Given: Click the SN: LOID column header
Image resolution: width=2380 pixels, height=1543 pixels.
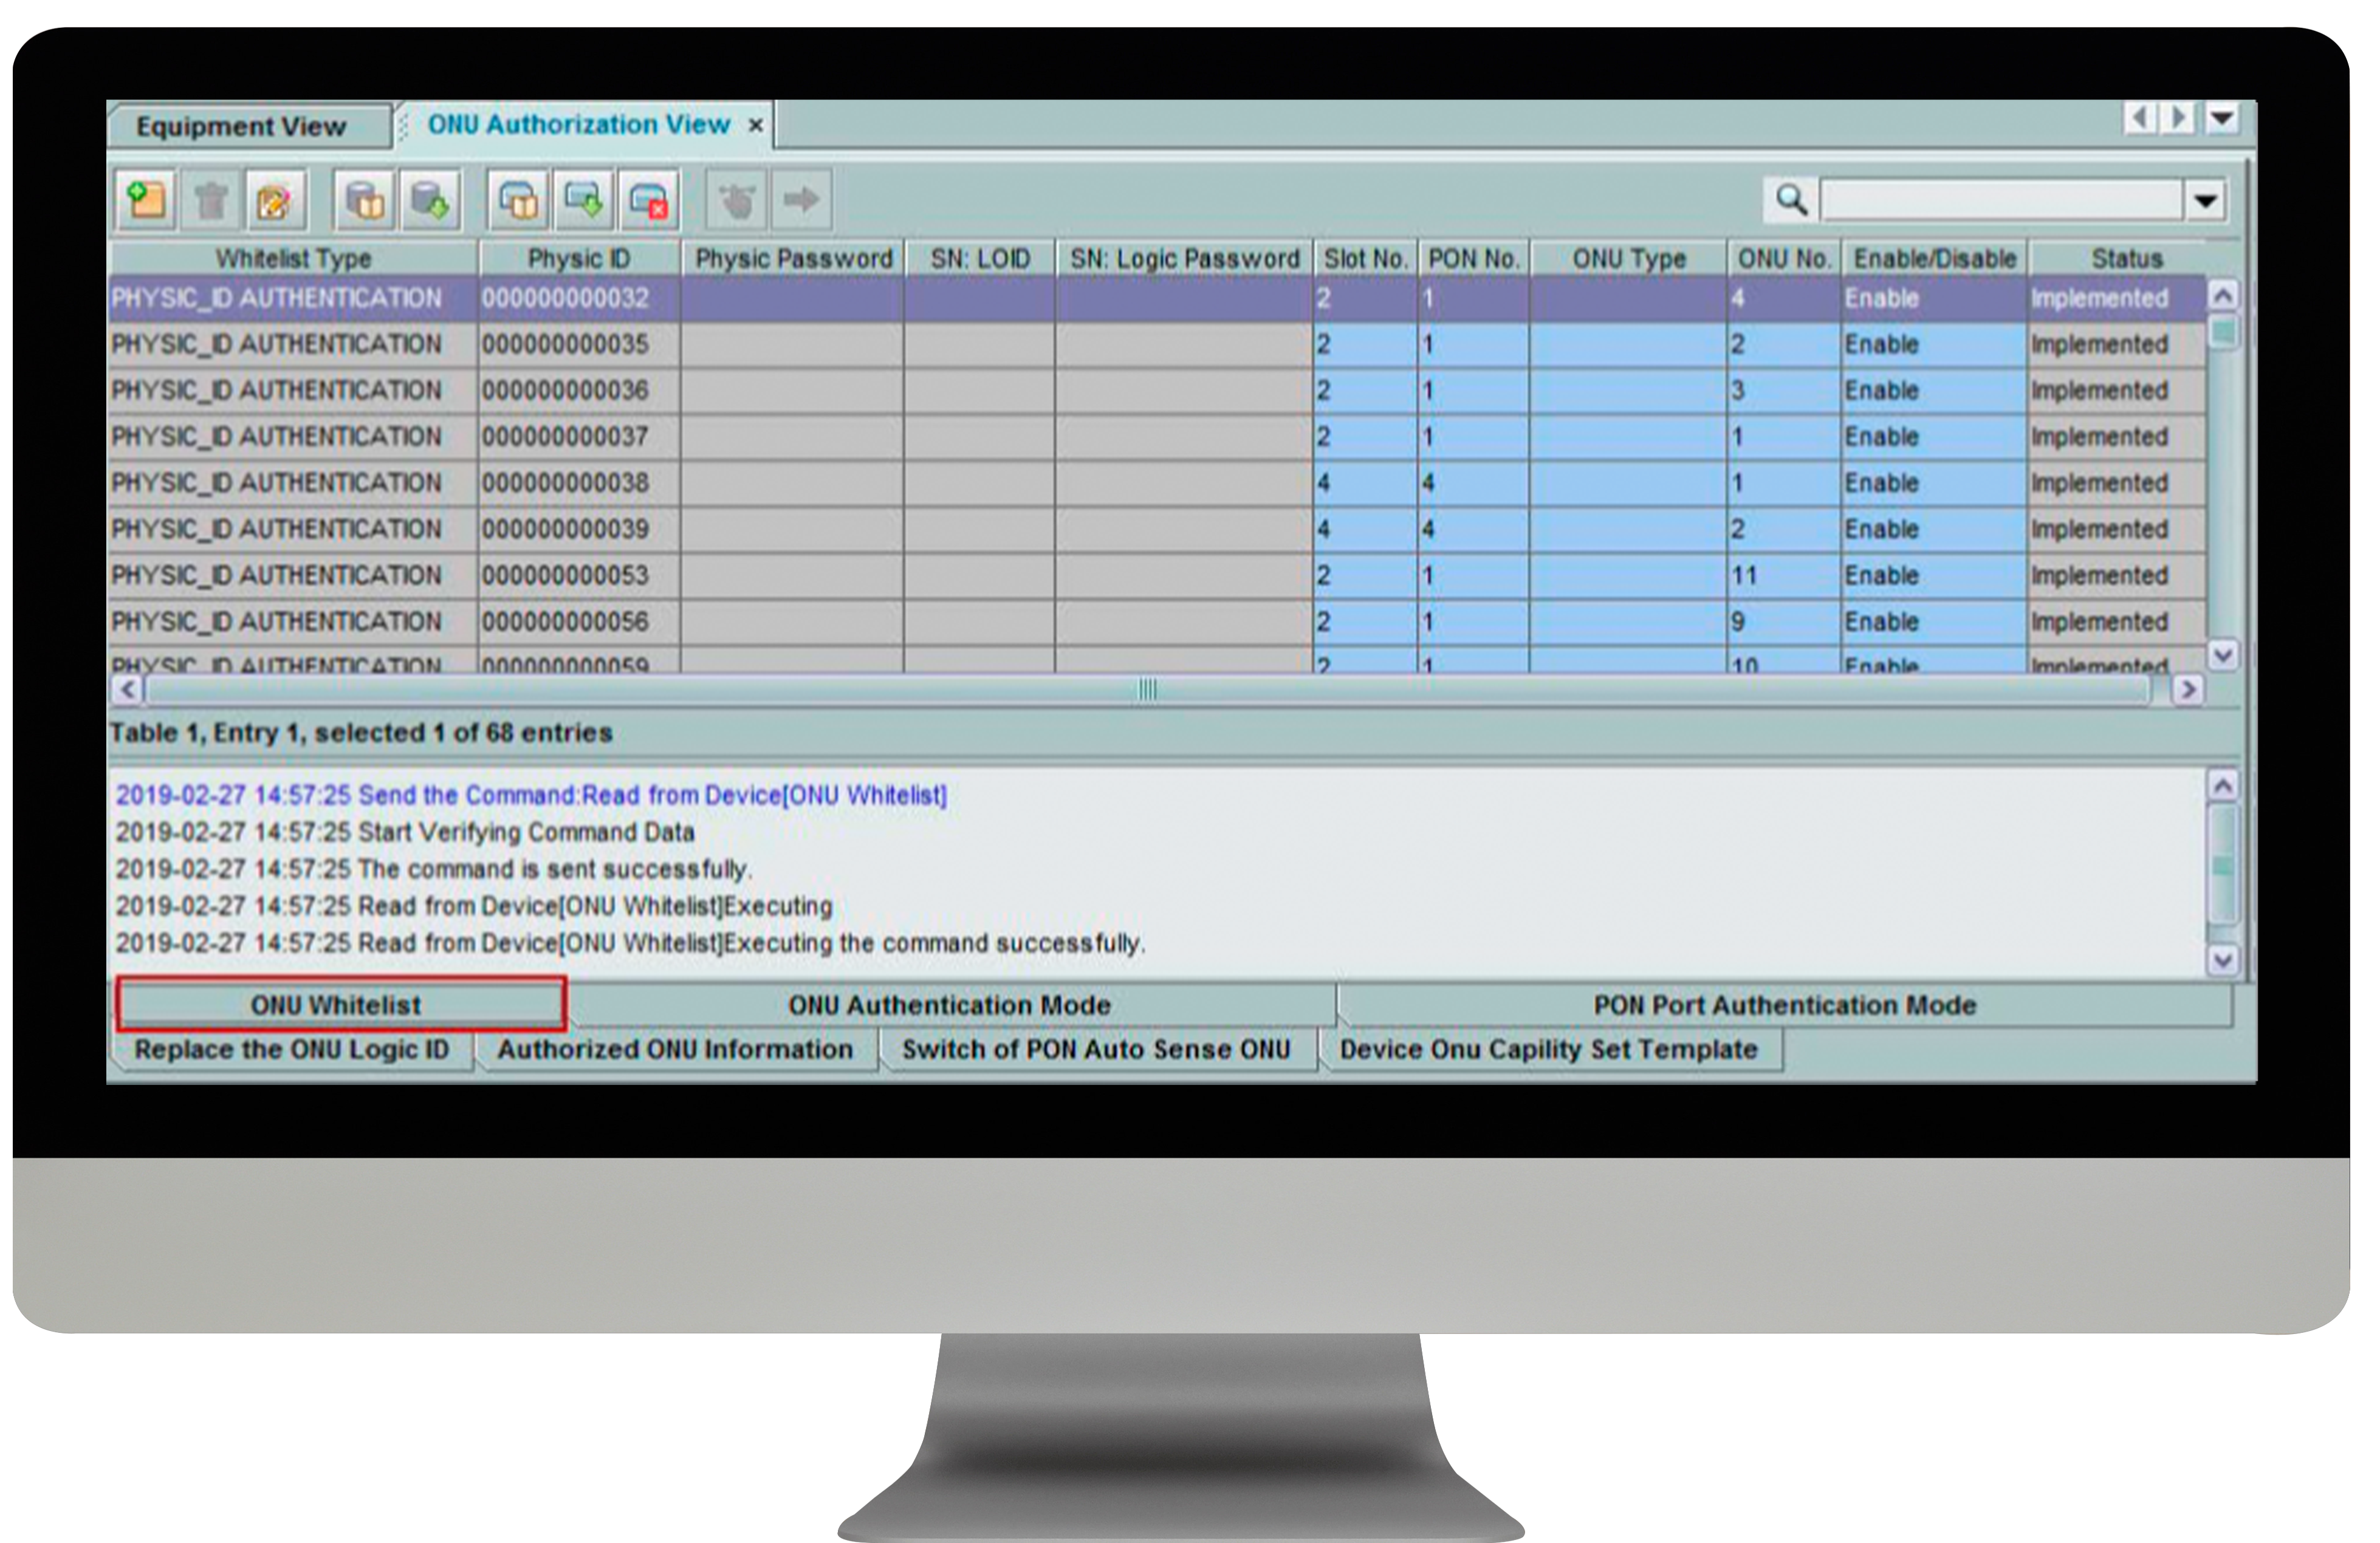Looking at the screenshot, I should (x=980, y=258).
